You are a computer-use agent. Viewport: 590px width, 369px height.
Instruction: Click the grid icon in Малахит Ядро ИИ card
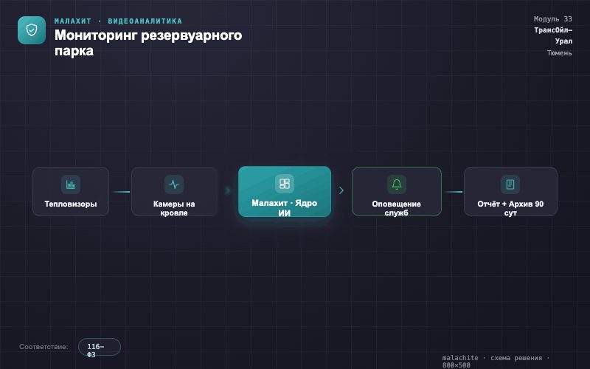point(285,184)
